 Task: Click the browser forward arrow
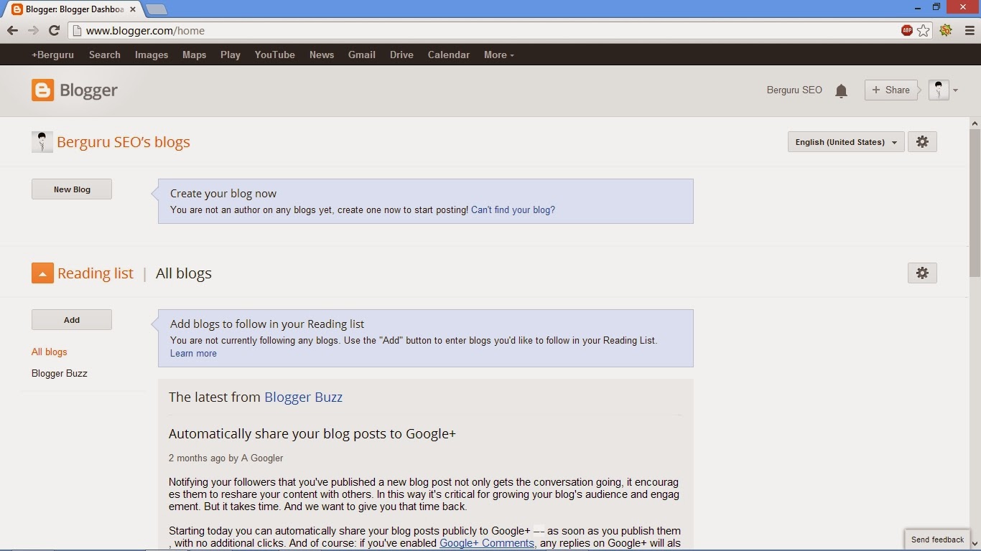pyautogui.click(x=33, y=30)
